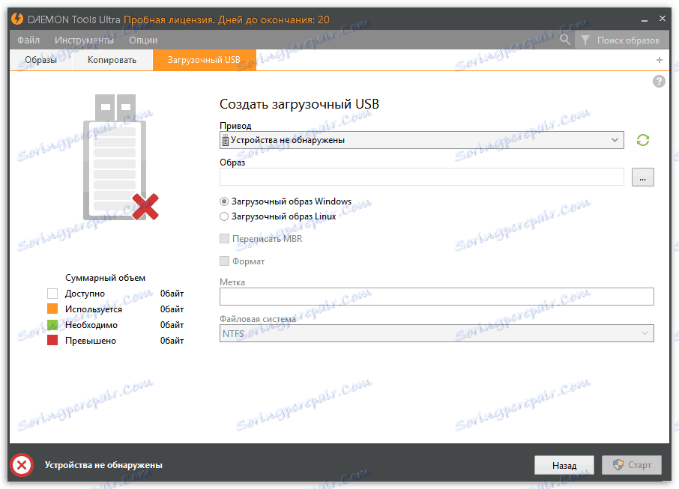
Task: Click the red Превышено color swatch
Action: (x=52, y=341)
